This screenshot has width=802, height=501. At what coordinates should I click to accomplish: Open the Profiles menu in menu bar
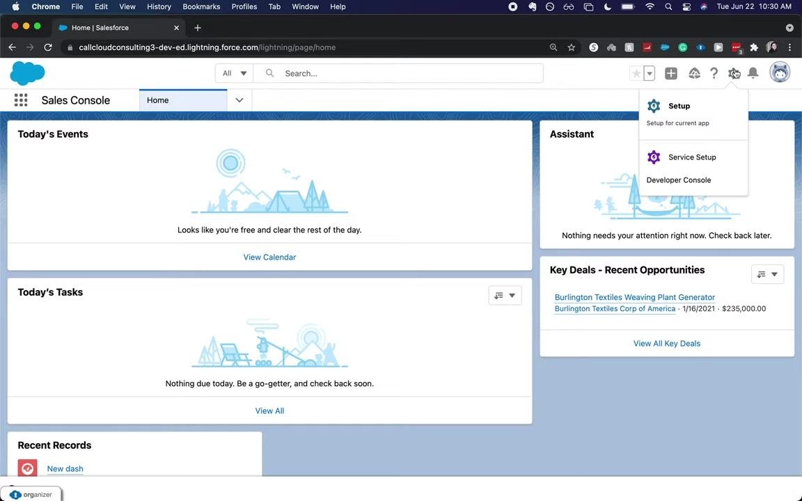[244, 7]
